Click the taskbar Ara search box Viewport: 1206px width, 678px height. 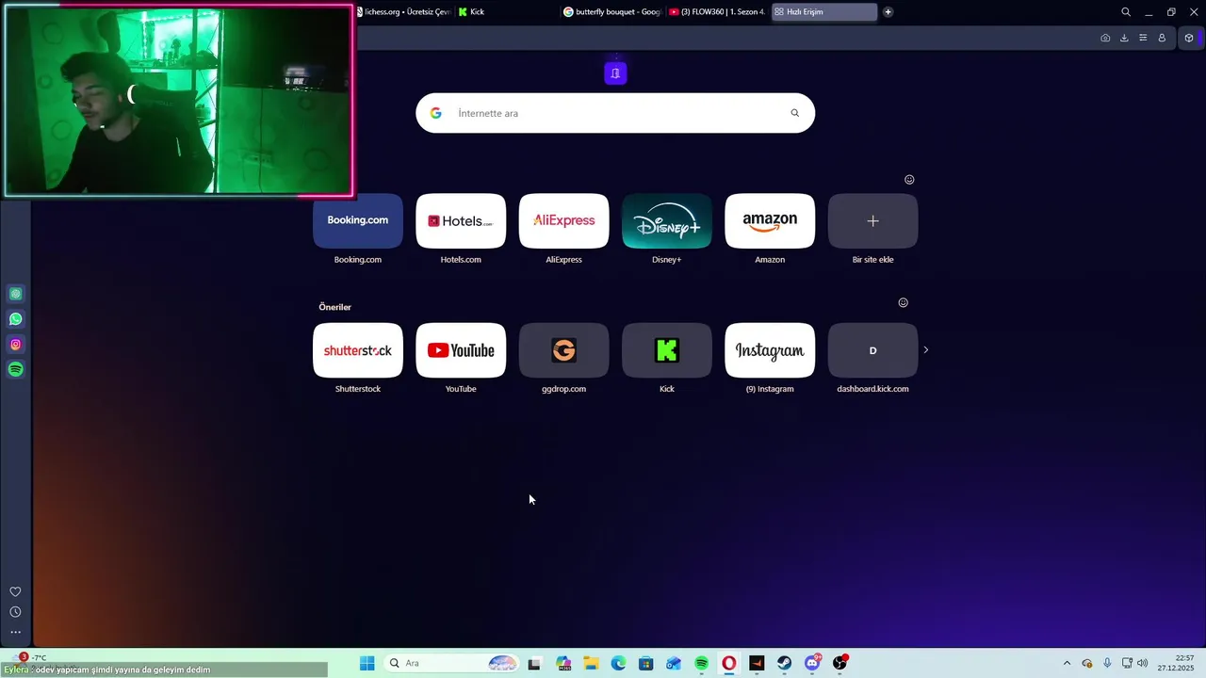coord(451,663)
